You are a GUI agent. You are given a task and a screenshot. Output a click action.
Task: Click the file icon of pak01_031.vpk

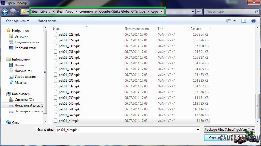[55, 52]
